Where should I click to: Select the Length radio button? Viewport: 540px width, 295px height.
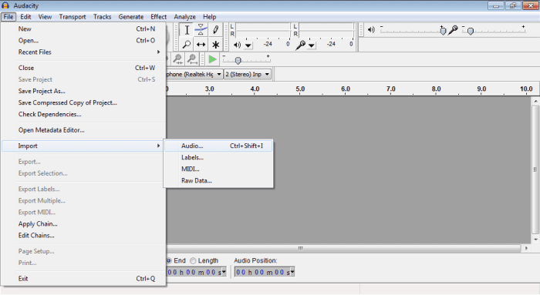(x=193, y=260)
